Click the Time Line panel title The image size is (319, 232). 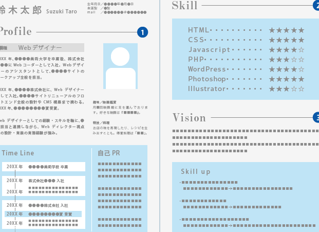point(17,153)
